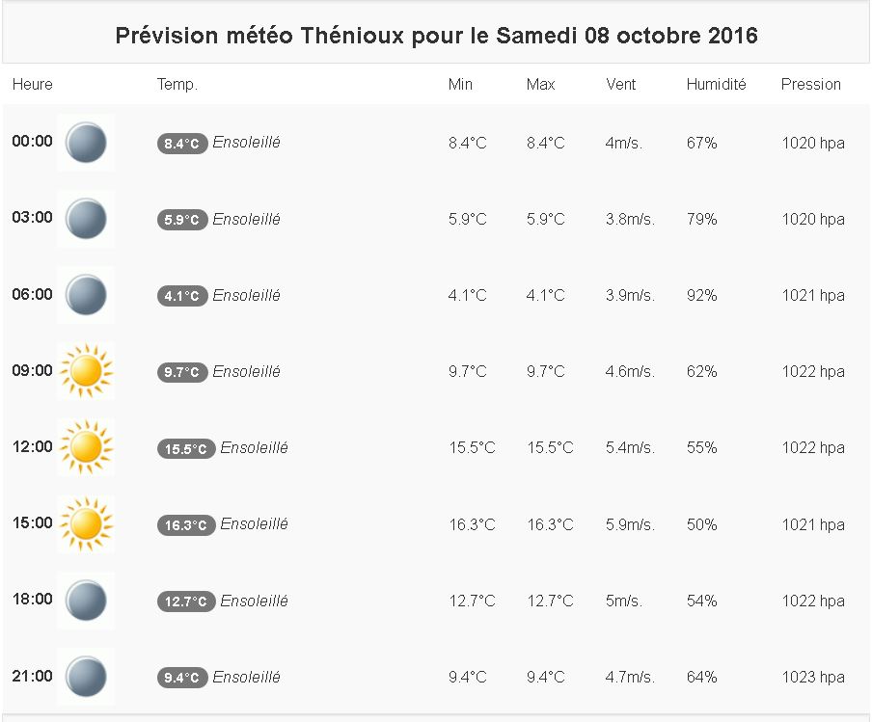Image resolution: width=872 pixels, height=722 pixels.
Task: Click the sun icon for 09:00
Action: pos(86,371)
